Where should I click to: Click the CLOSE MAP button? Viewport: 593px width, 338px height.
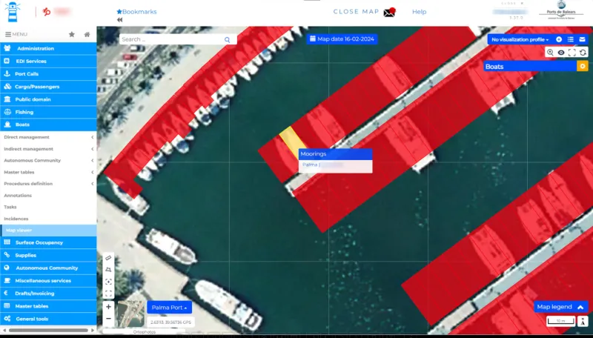click(x=356, y=12)
